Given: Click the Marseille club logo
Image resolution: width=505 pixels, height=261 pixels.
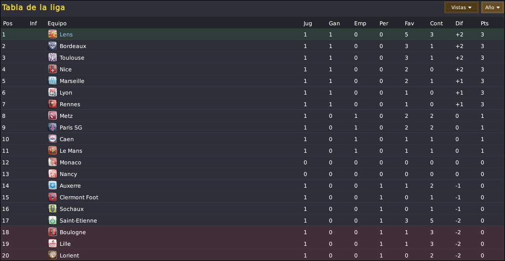Looking at the screenshot, I should 53,81.
